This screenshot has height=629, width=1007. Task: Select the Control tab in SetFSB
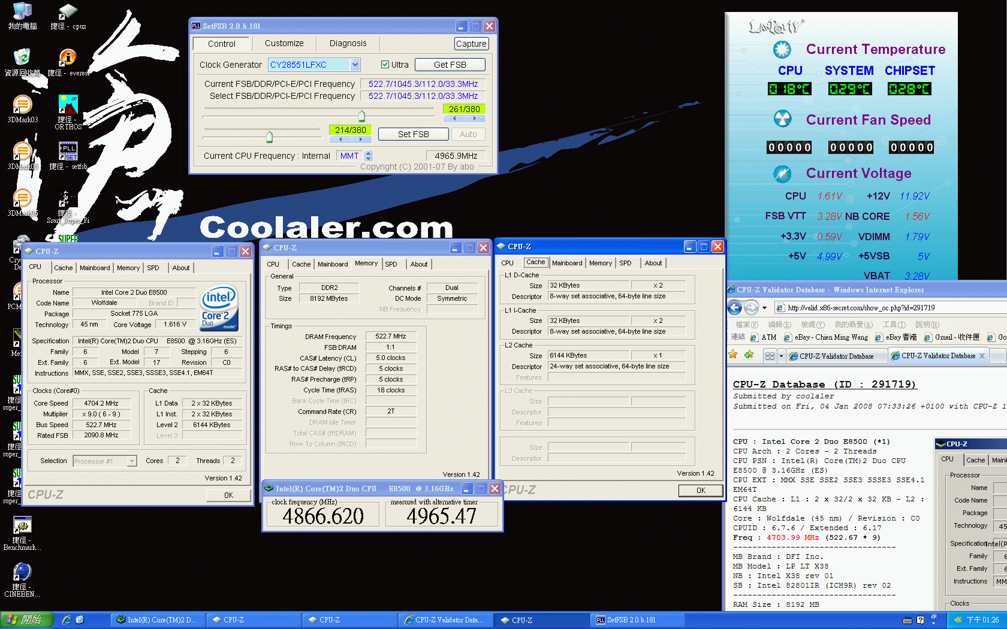[x=221, y=44]
